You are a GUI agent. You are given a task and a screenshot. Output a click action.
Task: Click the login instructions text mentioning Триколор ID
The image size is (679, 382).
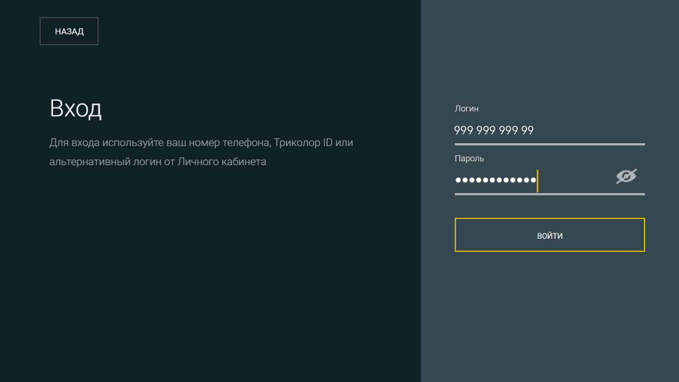(x=201, y=143)
